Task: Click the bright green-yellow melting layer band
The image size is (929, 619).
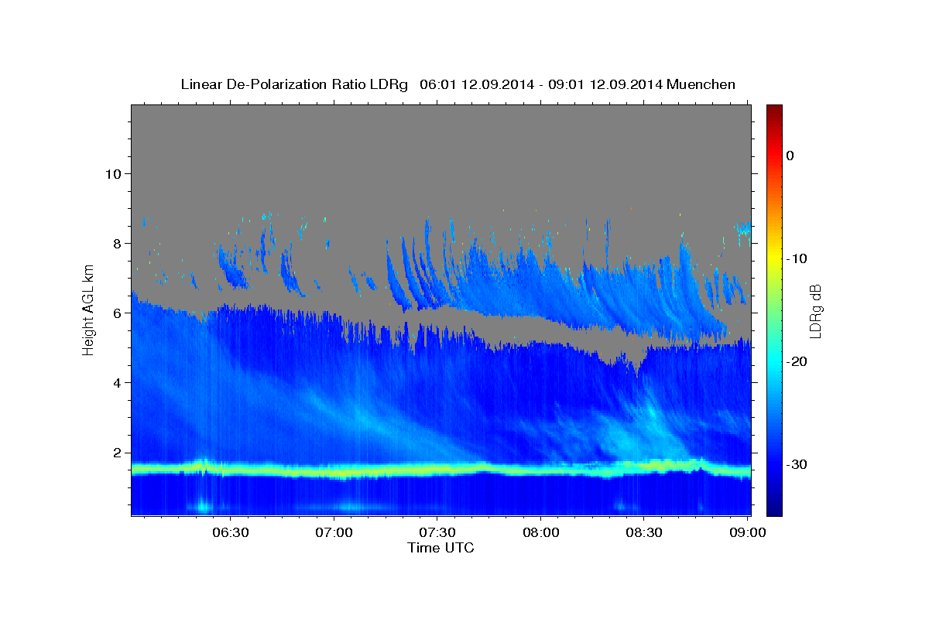Action: pyautogui.click(x=441, y=470)
